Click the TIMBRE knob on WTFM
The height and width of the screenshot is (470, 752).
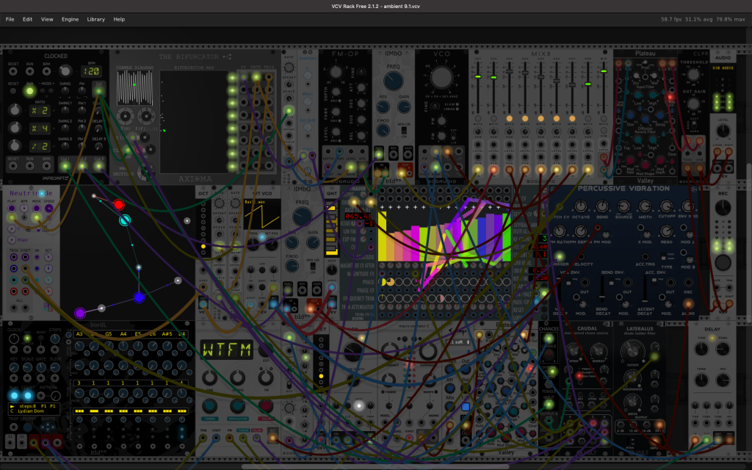(209, 405)
